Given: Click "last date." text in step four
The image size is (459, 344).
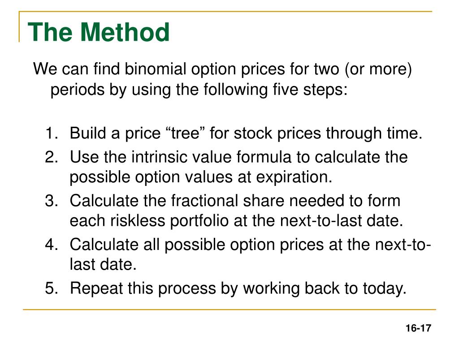Looking at the screenshot, I should tap(103, 264).
